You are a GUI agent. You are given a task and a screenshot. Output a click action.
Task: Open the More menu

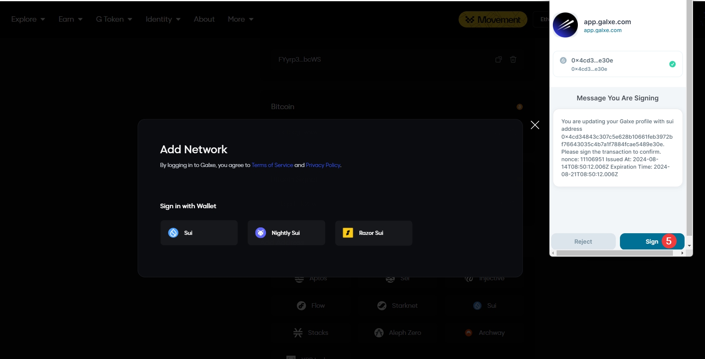point(241,19)
